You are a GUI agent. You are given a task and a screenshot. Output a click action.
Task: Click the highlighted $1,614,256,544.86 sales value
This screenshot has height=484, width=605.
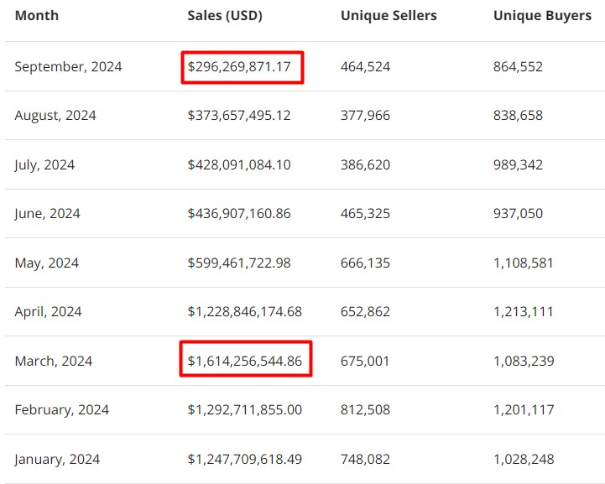click(245, 361)
